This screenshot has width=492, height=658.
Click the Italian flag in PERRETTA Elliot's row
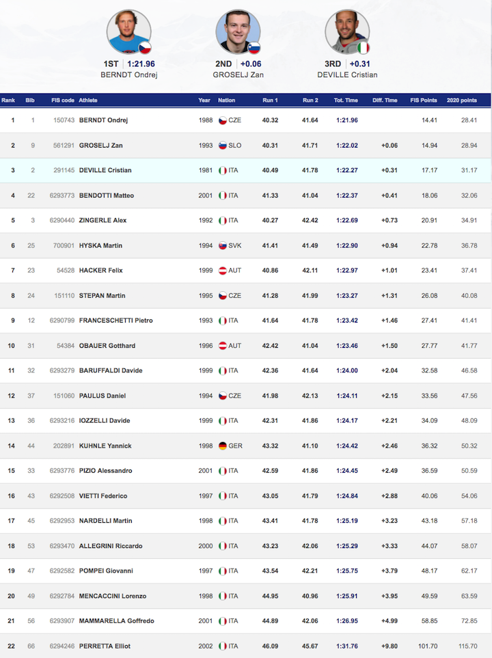click(223, 646)
